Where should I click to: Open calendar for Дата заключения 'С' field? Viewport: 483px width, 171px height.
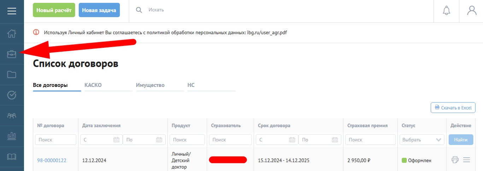116,140
